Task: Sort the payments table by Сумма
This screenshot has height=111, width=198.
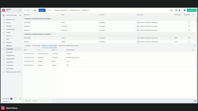Action: 54,50
